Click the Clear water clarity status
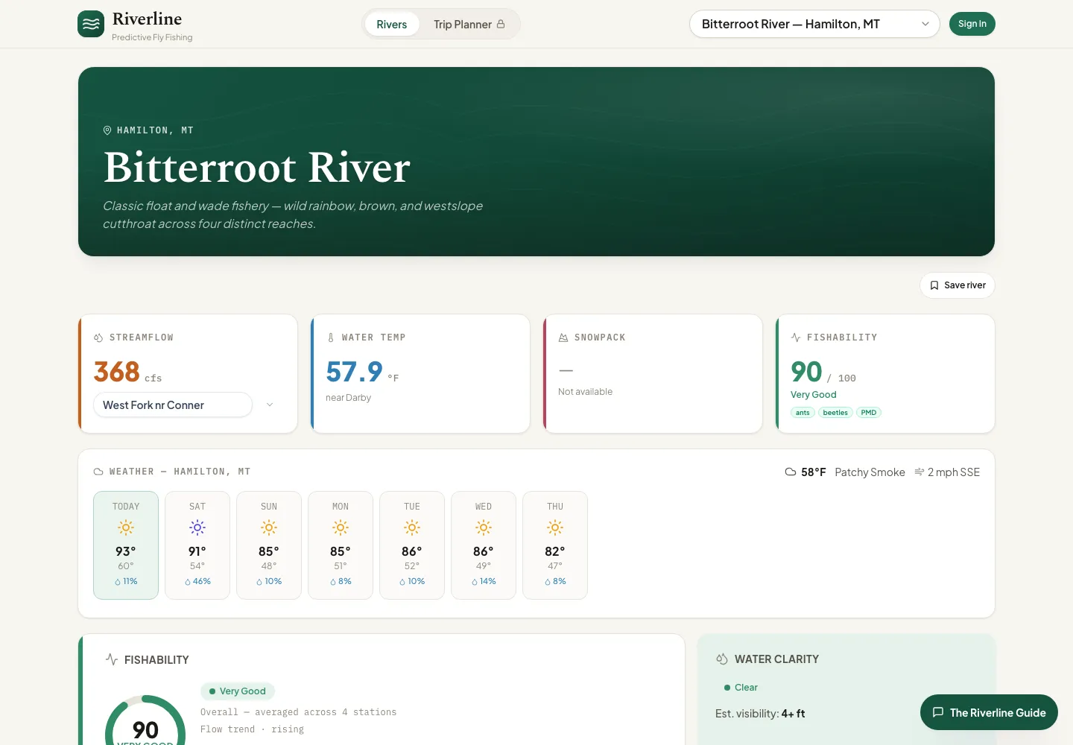This screenshot has width=1073, height=745. pos(741,688)
